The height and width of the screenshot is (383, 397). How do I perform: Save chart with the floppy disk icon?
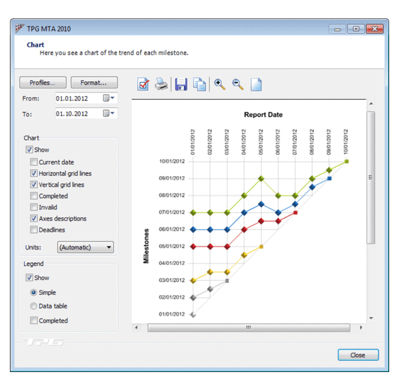pos(181,84)
